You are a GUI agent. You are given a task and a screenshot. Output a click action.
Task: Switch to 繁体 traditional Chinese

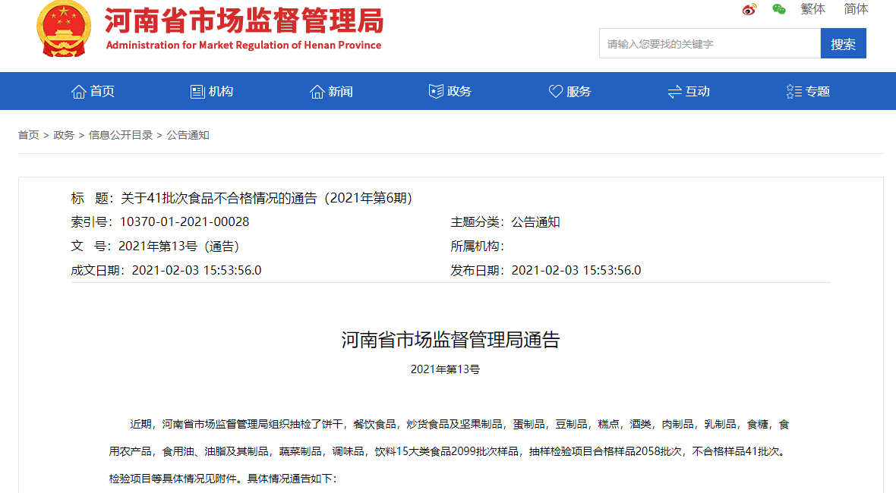(812, 9)
